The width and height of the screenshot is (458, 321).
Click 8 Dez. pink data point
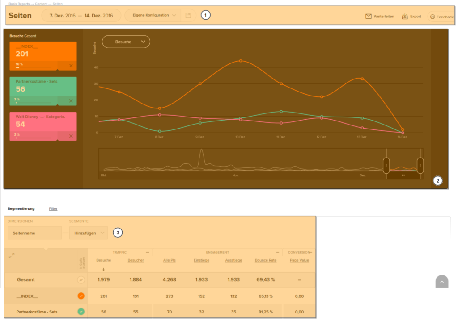coord(160,115)
